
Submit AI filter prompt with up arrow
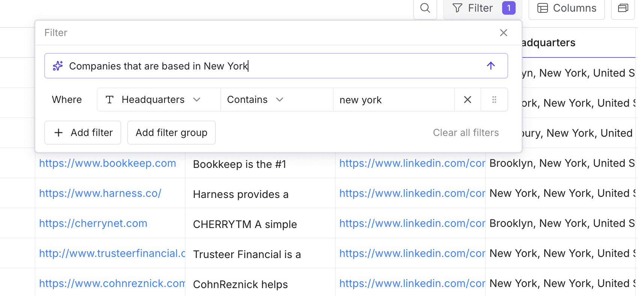(491, 66)
